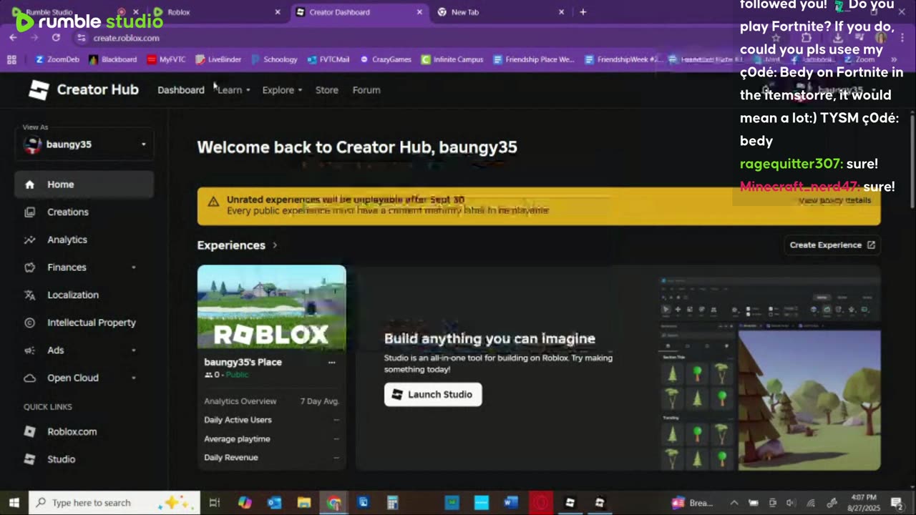The image size is (916, 515).
Task: Open the Chrome apps grid in bookmarks bar
Action: coord(11,59)
